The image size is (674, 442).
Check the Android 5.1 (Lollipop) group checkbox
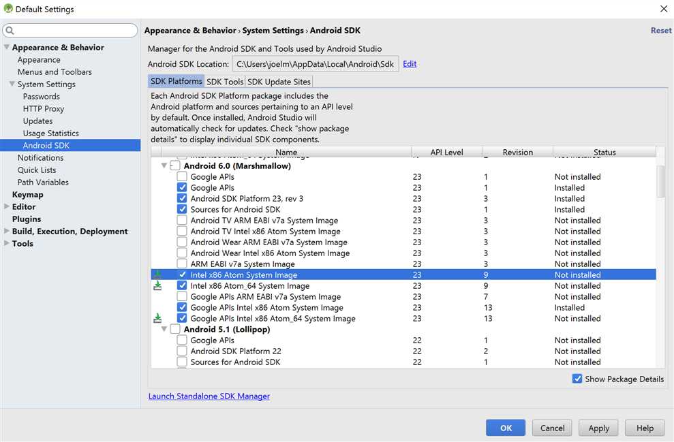[x=175, y=329]
